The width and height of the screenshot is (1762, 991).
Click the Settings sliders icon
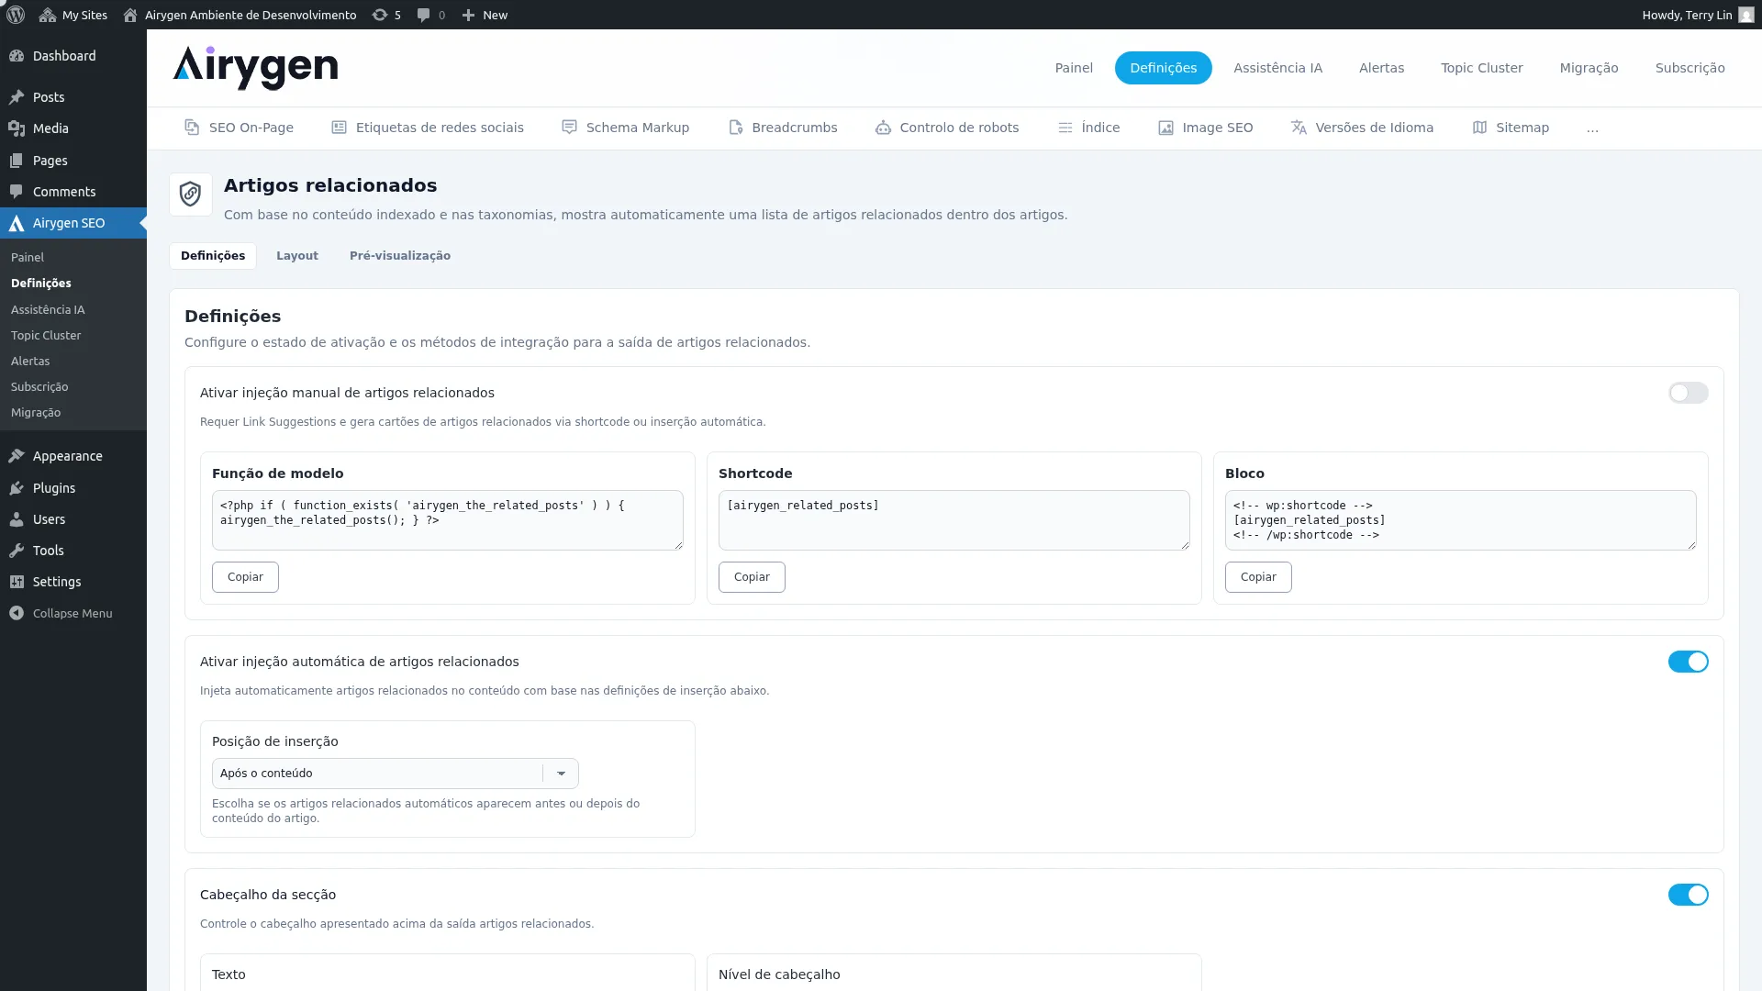pos(17,582)
